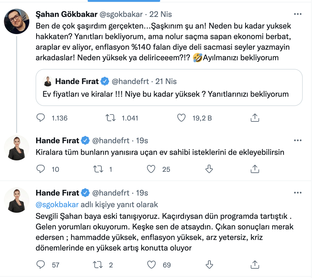Toggle the like heart showing 69
This screenshot has height=278, width=323.
coord(151,264)
